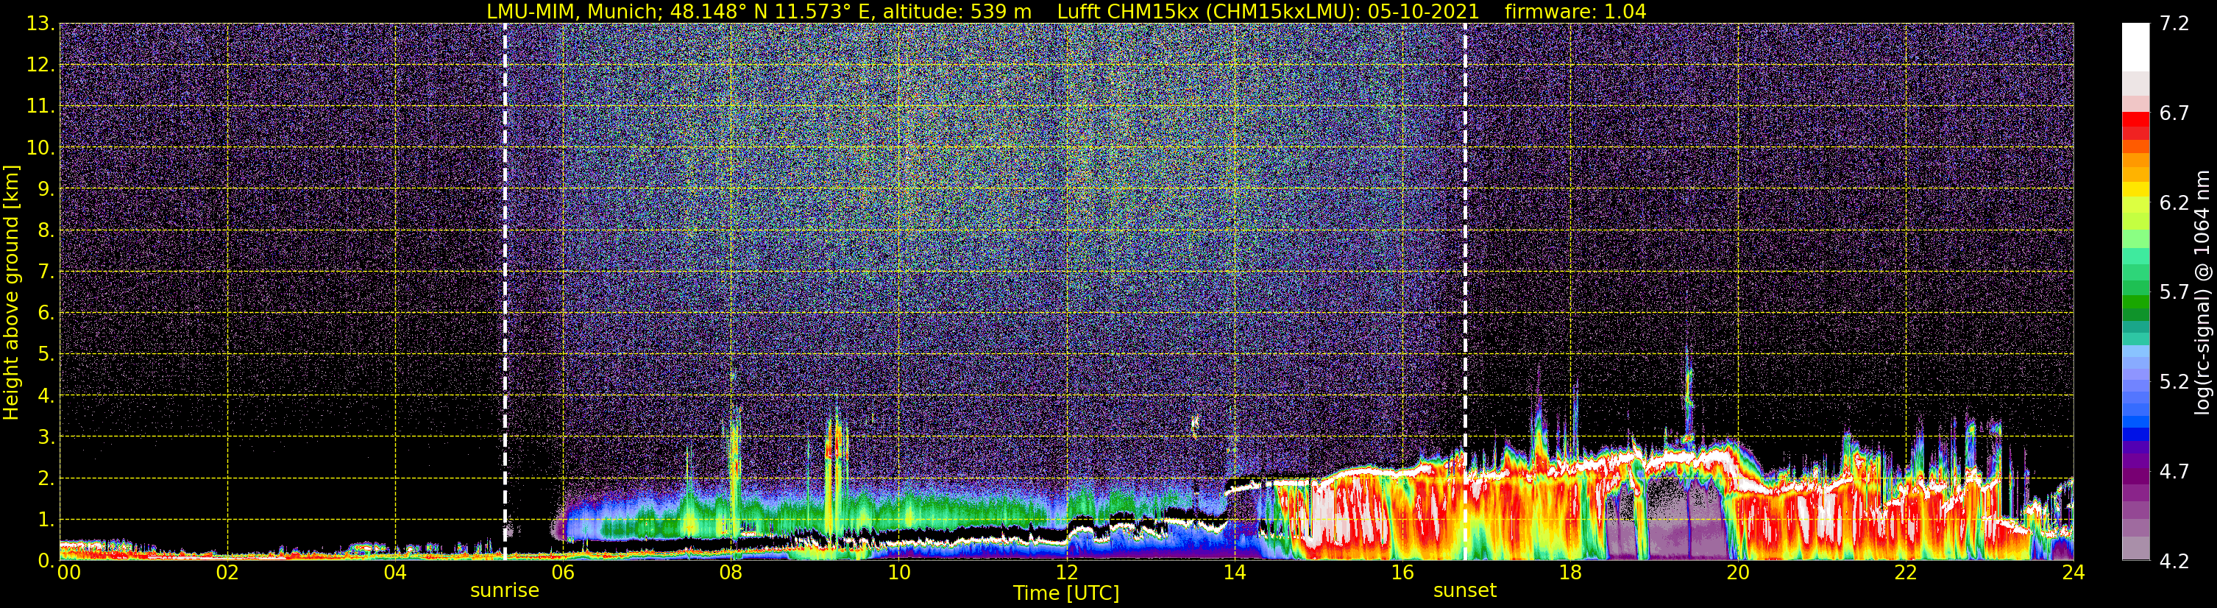Click the height axis tick "11."
2217x608 pixels.
click(x=40, y=107)
